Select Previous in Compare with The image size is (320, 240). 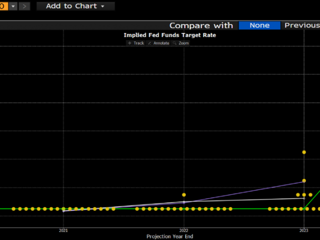pyautogui.click(x=301, y=25)
